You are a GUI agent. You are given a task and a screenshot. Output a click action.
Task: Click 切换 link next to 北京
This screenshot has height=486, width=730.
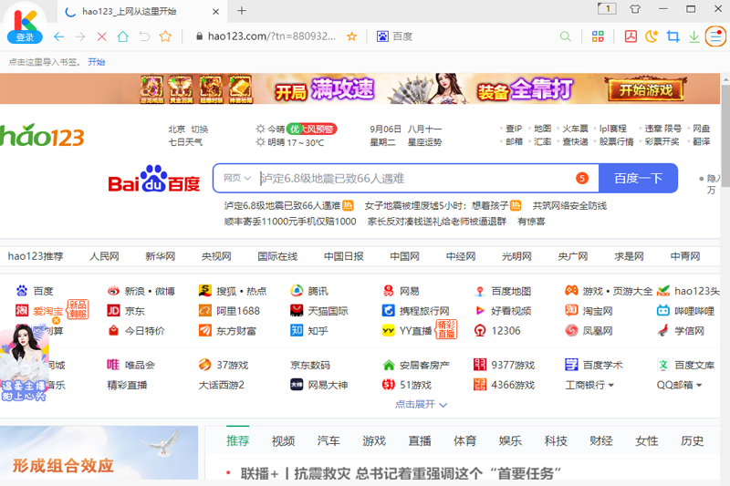[199, 129]
